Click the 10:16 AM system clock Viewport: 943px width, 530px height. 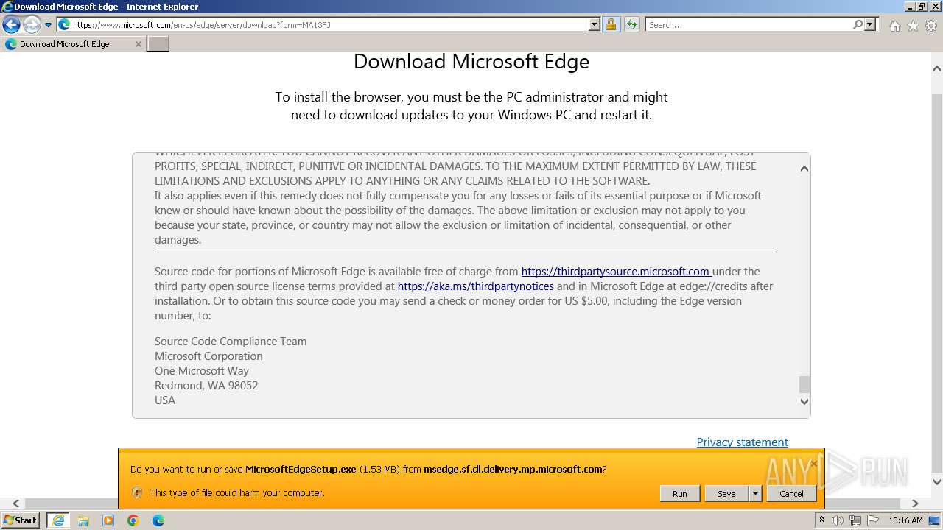point(905,520)
